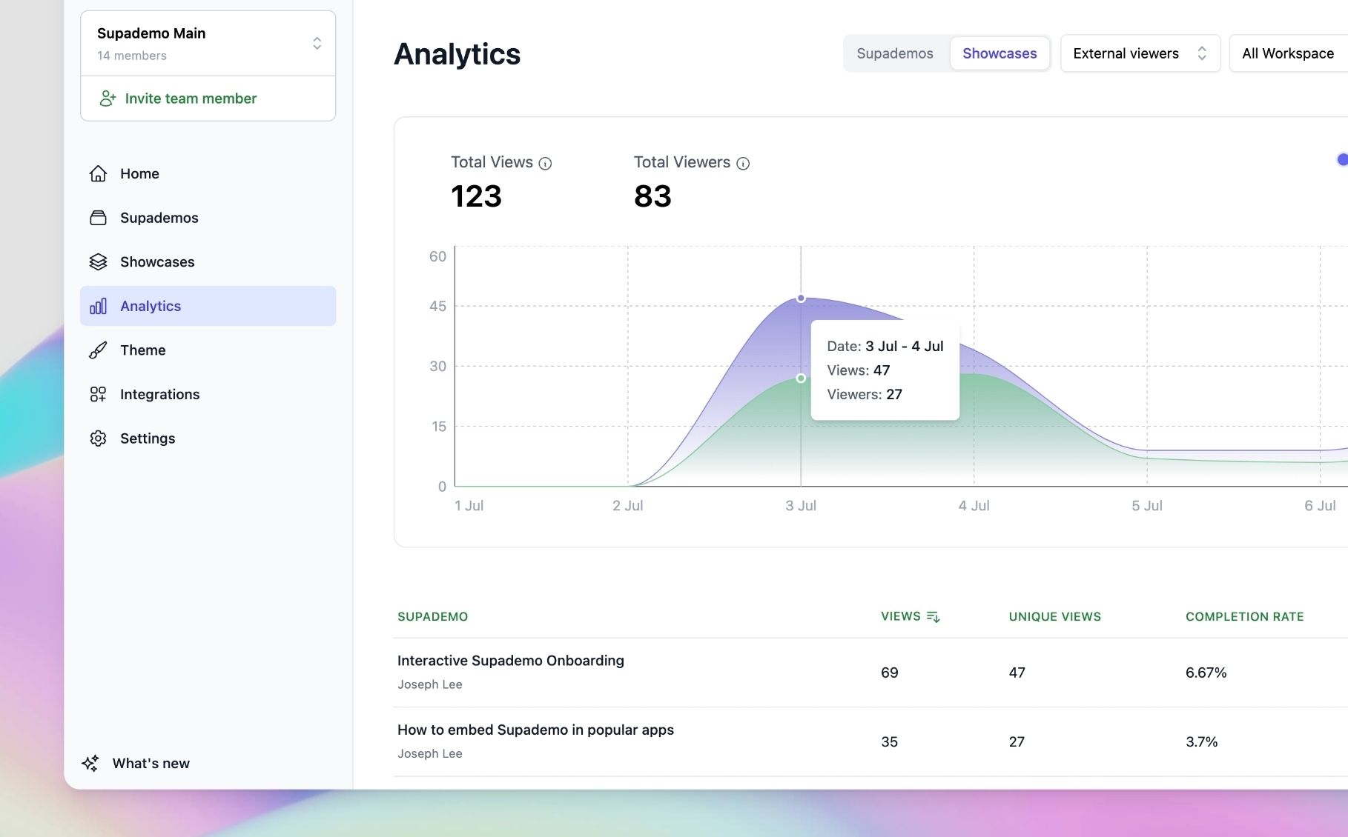Click the info icon next to Total Viewers
This screenshot has height=837, width=1348.
point(743,164)
